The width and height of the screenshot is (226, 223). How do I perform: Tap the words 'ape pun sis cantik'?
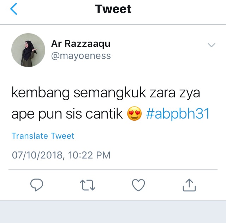(67, 114)
